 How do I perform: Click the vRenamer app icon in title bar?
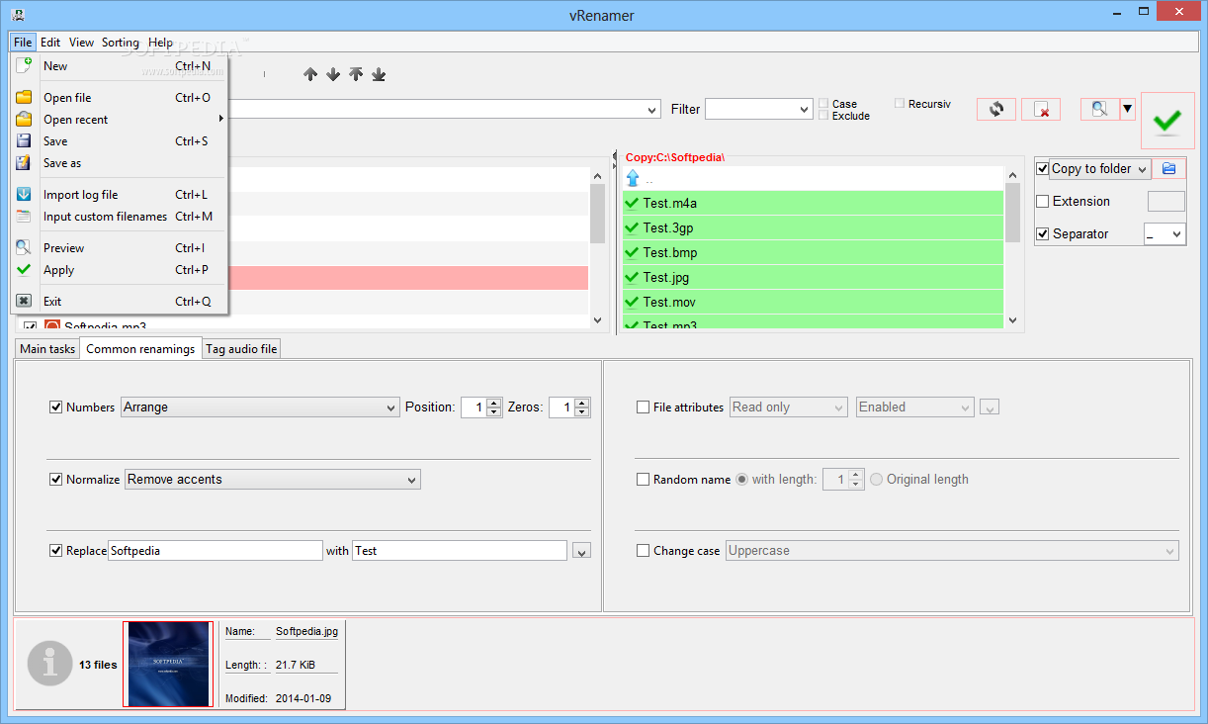(17, 13)
